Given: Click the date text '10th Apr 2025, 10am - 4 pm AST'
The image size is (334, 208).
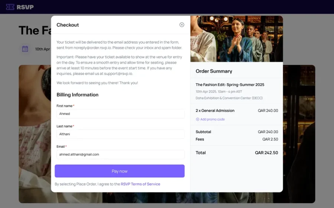Looking at the screenshot, I should 219,91.
